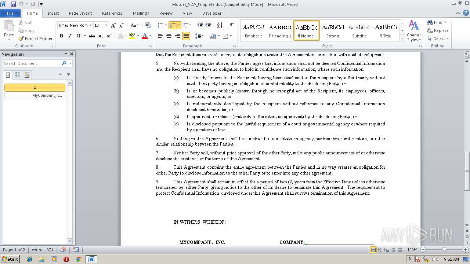The image size is (470, 264).
Task: Click the Shrink Font icon
Action: tap(121, 25)
